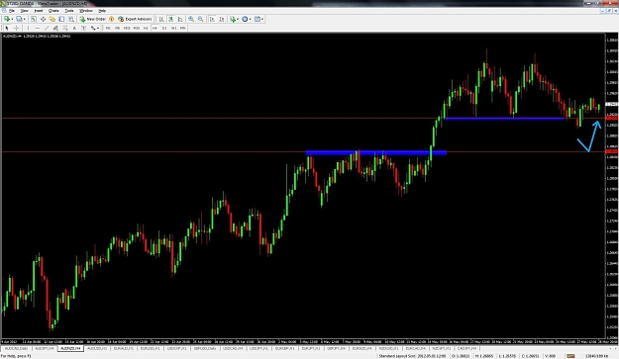Click the Standard layout status bar profile
Image resolution: width=619 pixels, height=359 pixels.
[x=397, y=356]
